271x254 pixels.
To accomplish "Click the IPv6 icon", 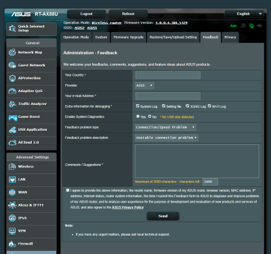I will (x=12, y=218).
